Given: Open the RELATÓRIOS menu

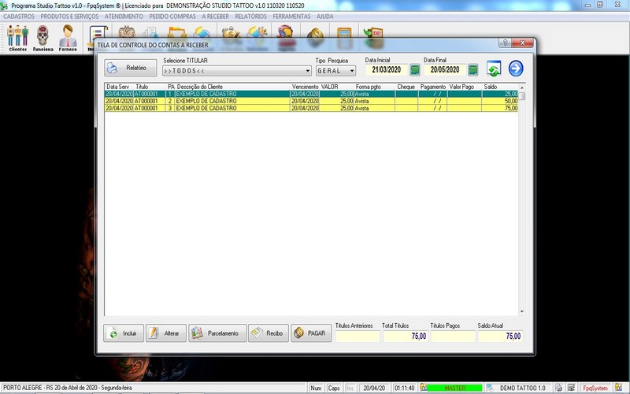Looking at the screenshot, I should 250,17.
